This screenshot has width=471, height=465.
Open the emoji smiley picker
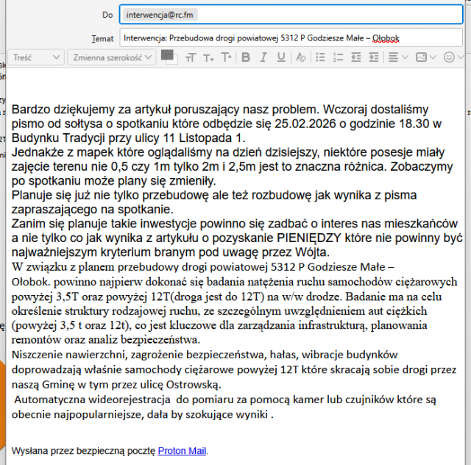pyautogui.click(x=452, y=57)
